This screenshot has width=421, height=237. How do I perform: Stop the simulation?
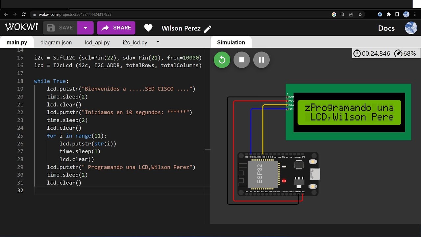tap(242, 60)
